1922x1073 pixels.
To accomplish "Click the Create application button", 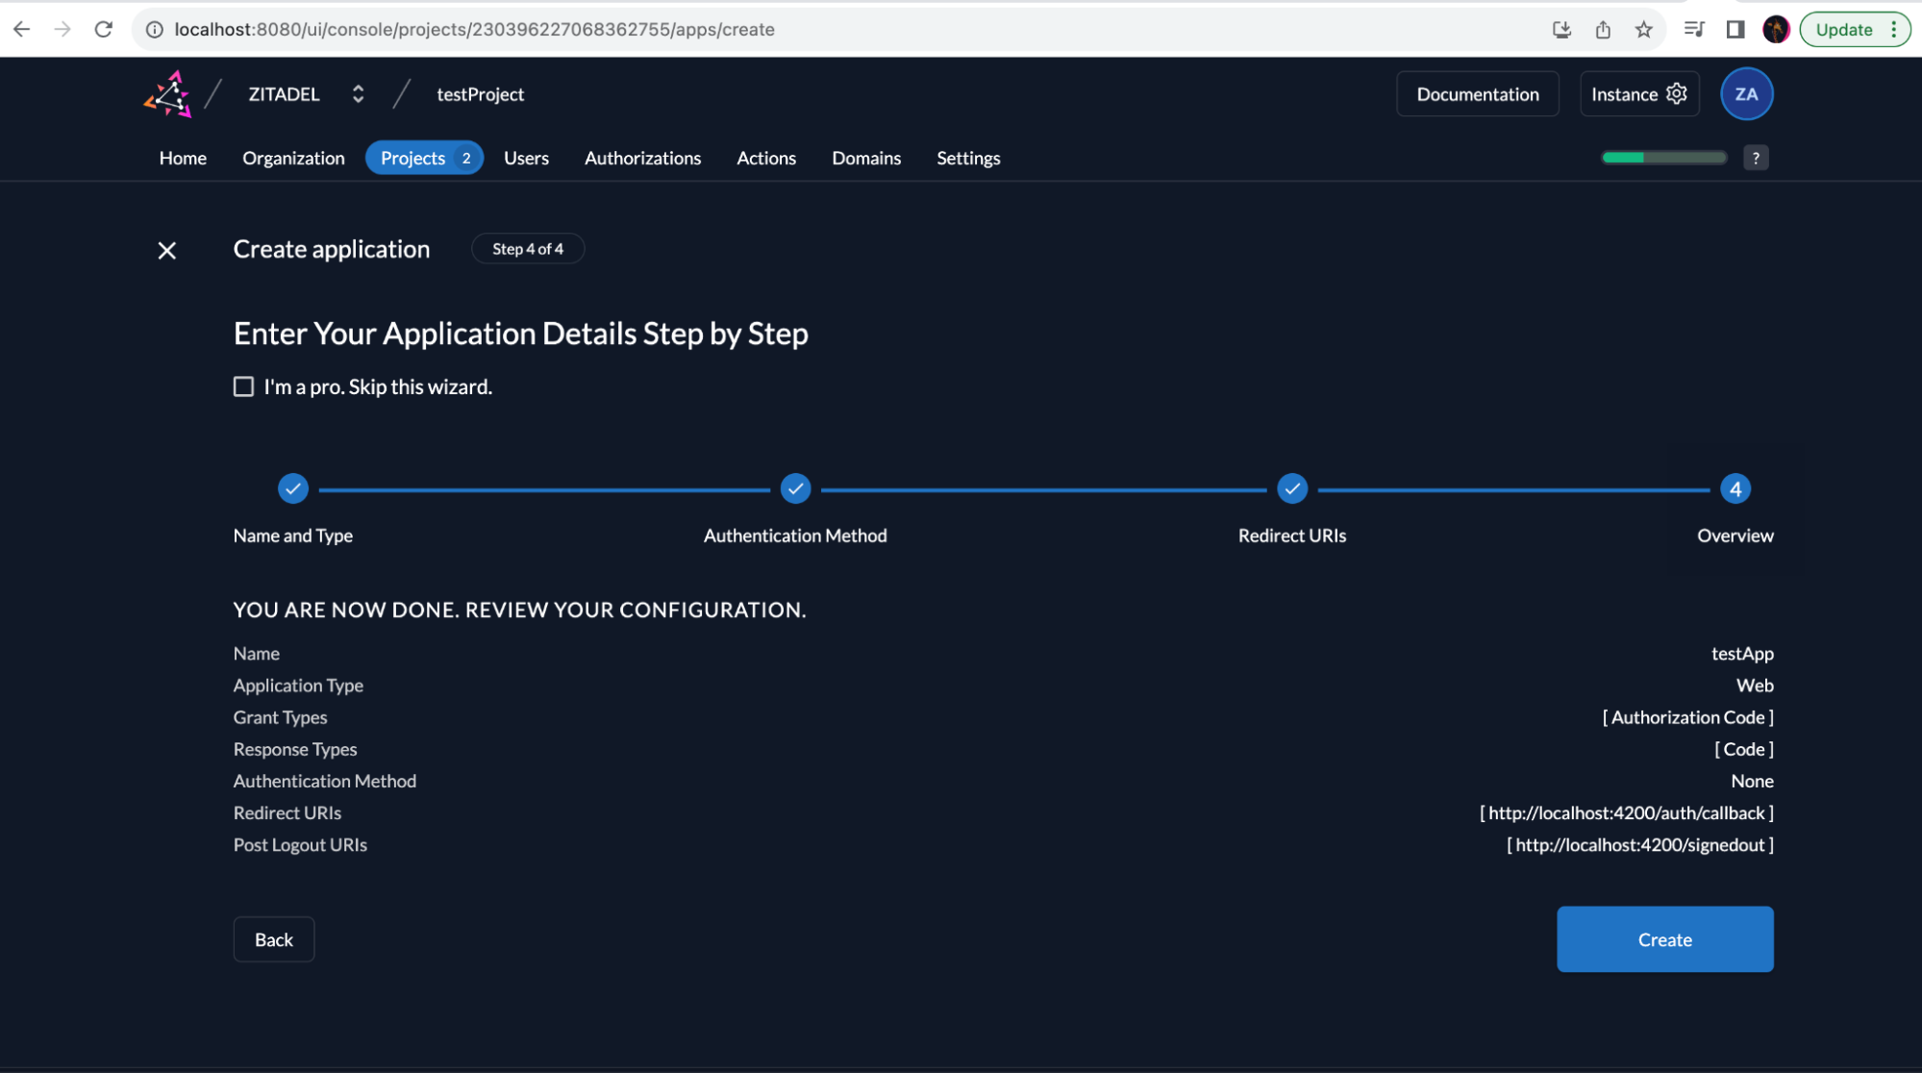I will [1664, 938].
